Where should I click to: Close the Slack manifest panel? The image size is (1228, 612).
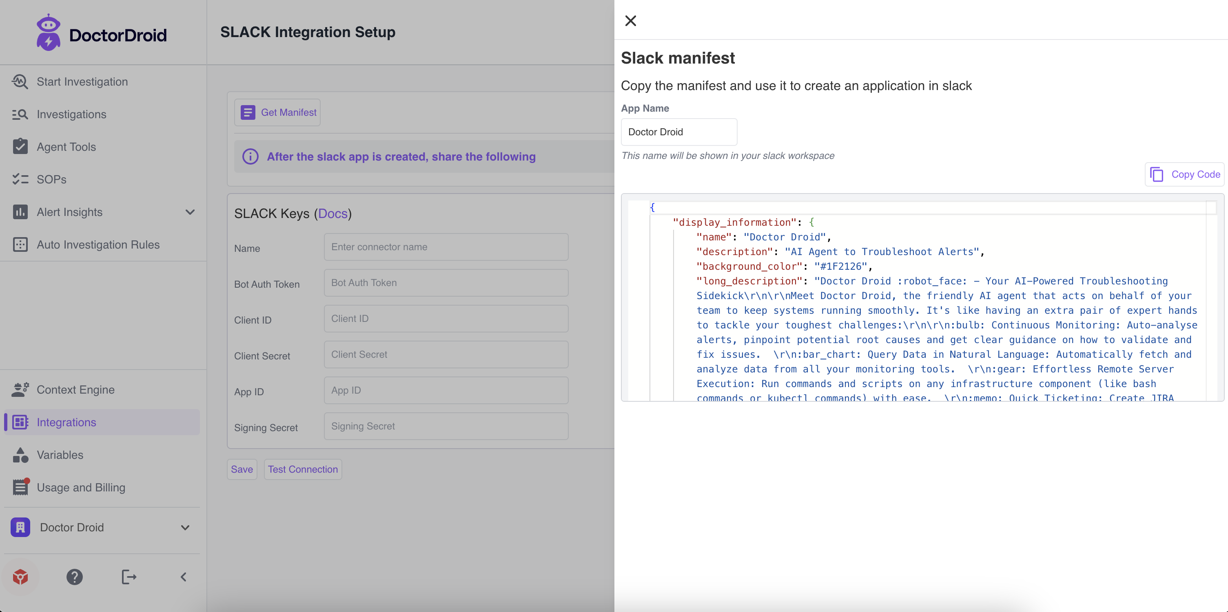630,20
